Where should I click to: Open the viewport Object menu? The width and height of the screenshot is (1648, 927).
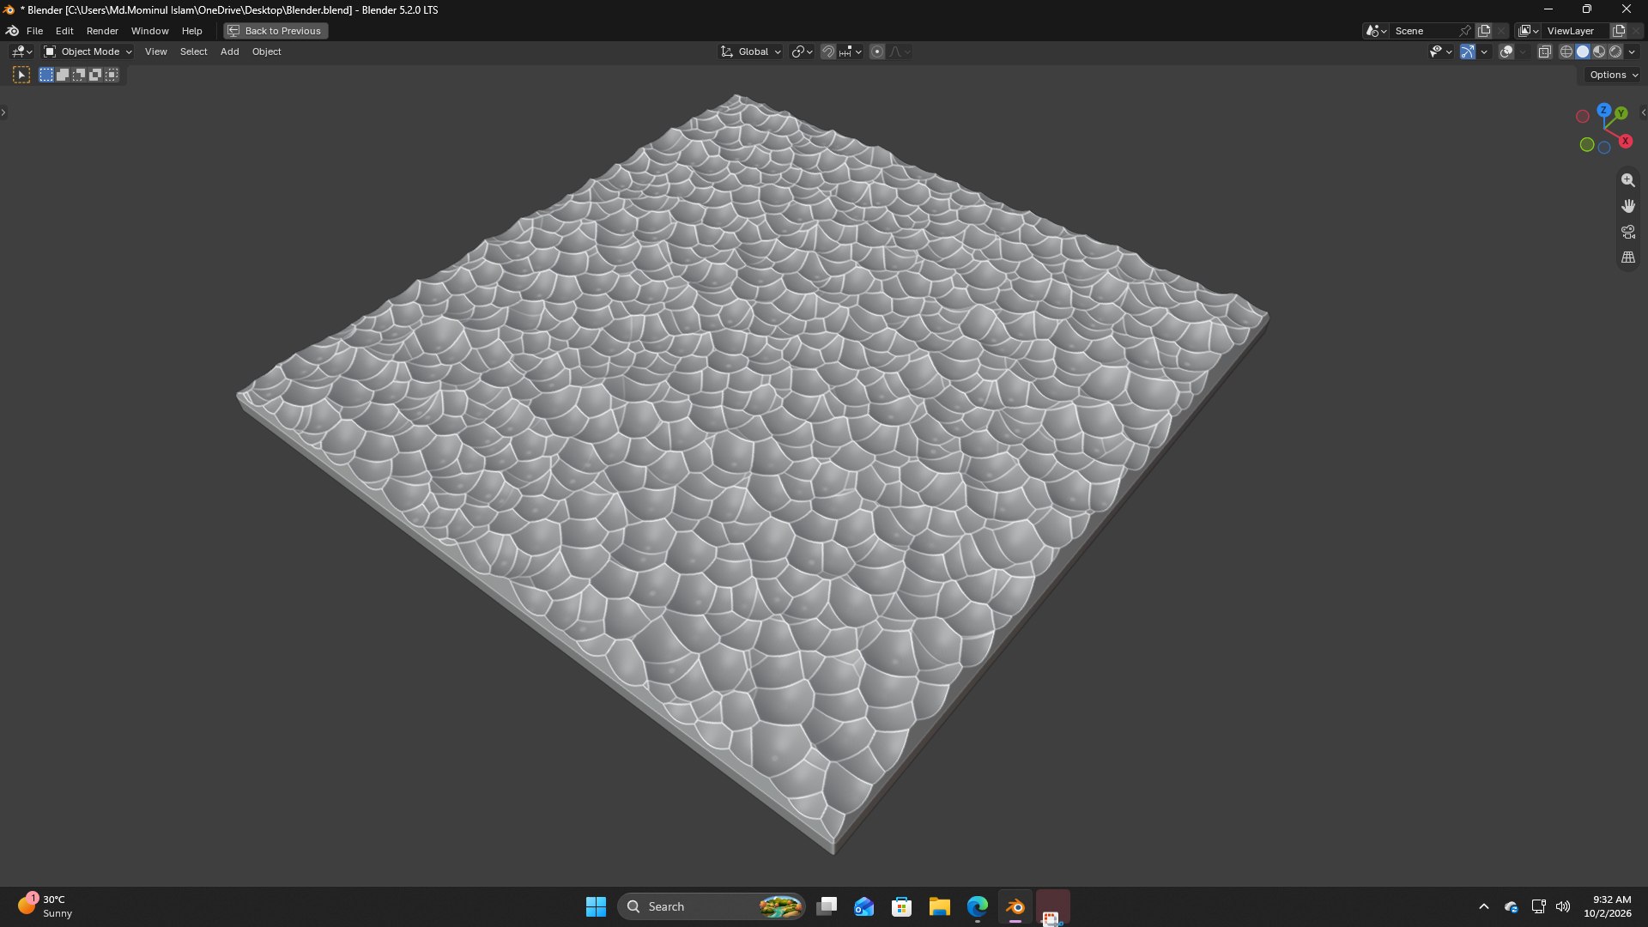[x=266, y=52]
